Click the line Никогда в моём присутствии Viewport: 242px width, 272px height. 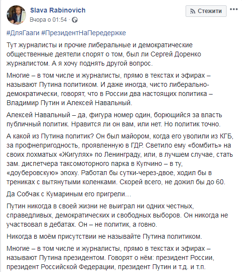tap(104, 236)
